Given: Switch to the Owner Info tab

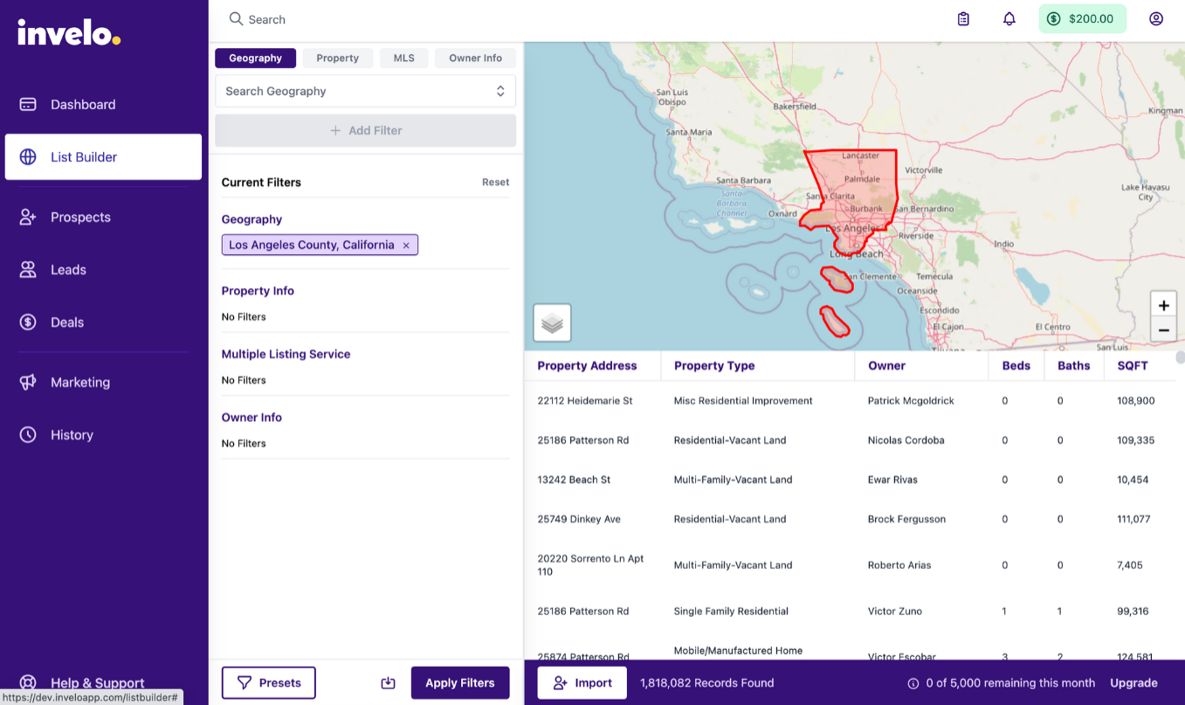Looking at the screenshot, I should (475, 58).
